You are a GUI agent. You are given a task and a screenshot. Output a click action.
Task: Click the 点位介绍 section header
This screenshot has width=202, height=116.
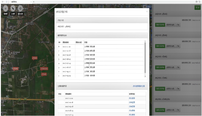tap(102, 20)
